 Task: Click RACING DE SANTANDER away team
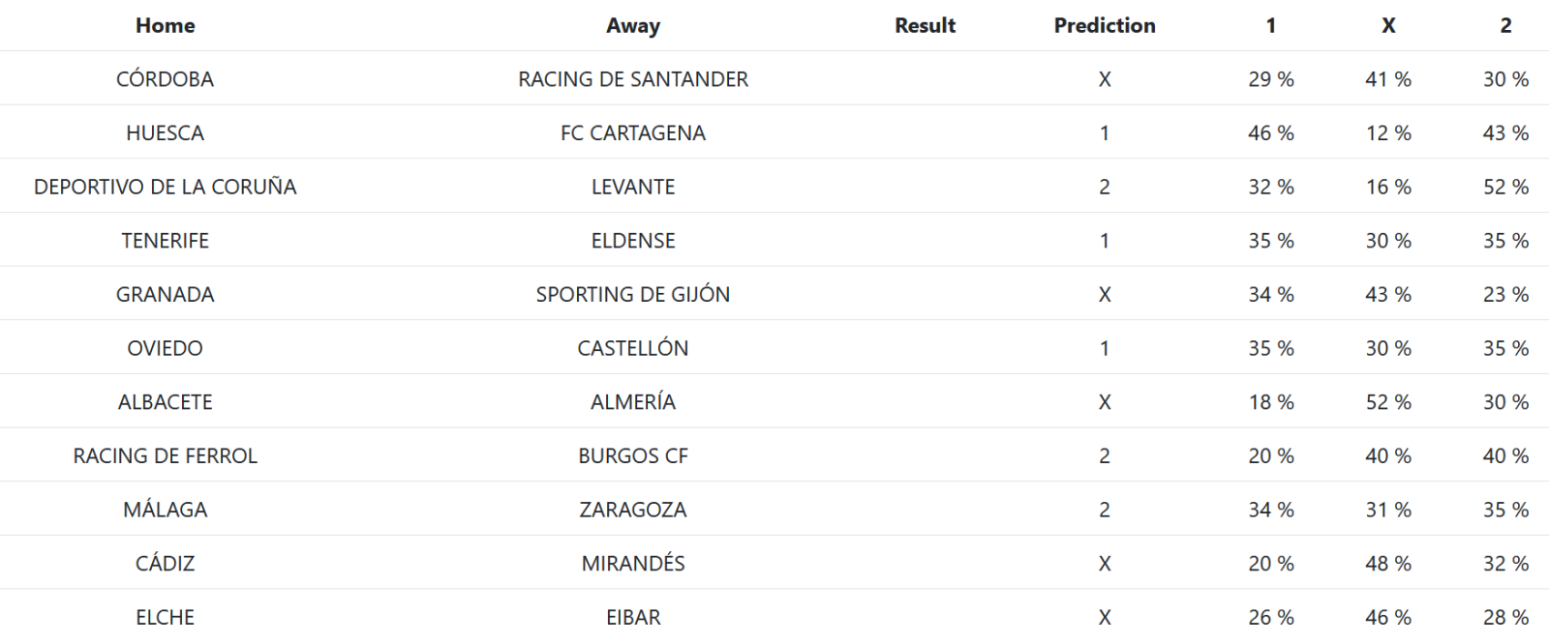click(x=633, y=79)
